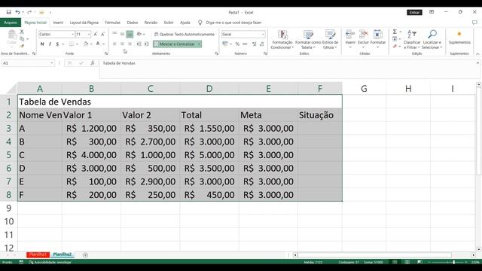
Task: Click the Name Box showing A1
Action: (x=28, y=63)
